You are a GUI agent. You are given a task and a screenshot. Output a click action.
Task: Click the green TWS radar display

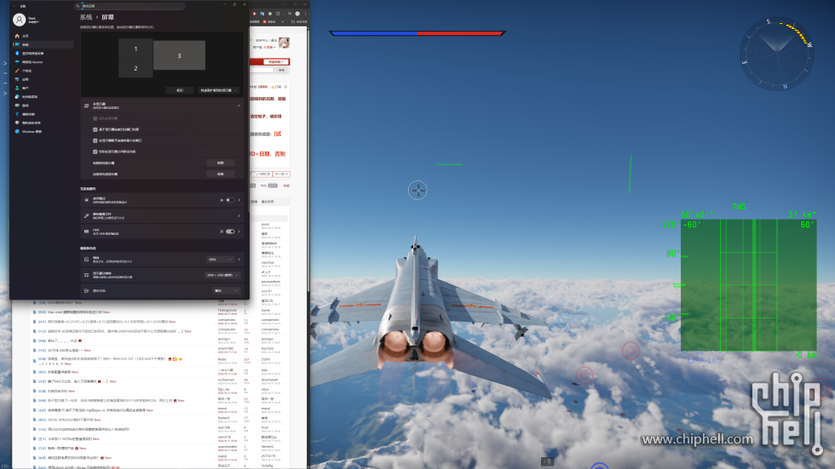pos(748,284)
